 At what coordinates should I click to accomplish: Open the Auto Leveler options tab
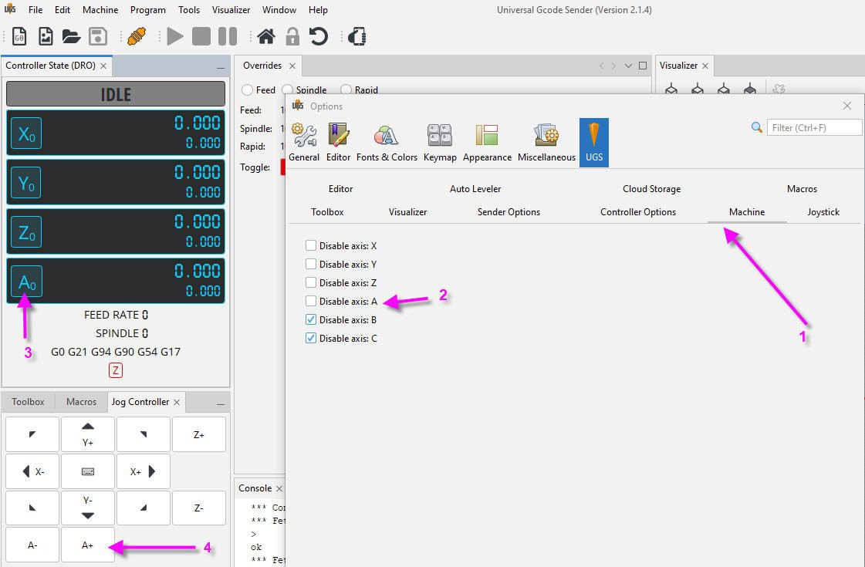click(475, 189)
